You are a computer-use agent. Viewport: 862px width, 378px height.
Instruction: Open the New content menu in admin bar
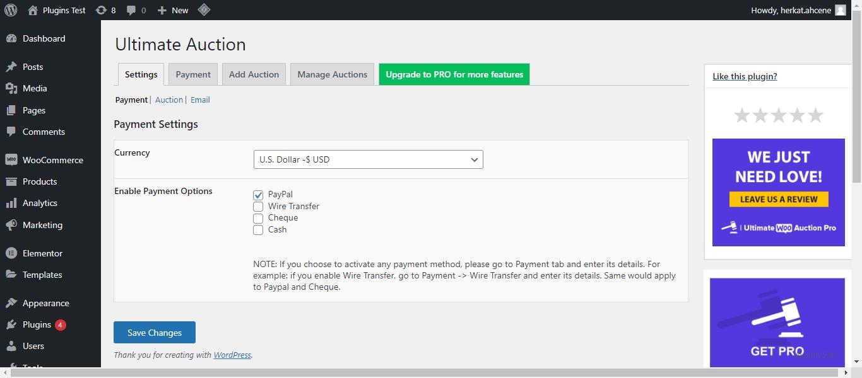pos(173,10)
